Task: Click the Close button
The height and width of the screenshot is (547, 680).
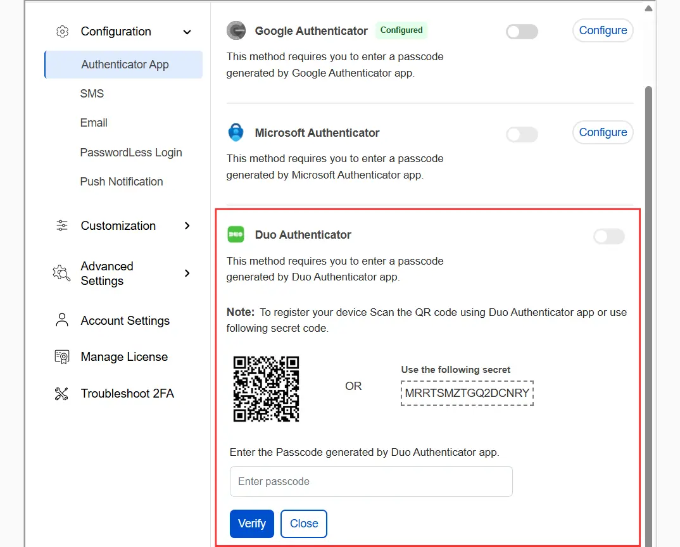Action: point(303,524)
